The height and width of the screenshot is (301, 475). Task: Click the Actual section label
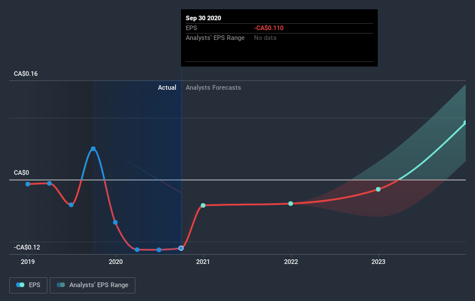tap(167, 87)
